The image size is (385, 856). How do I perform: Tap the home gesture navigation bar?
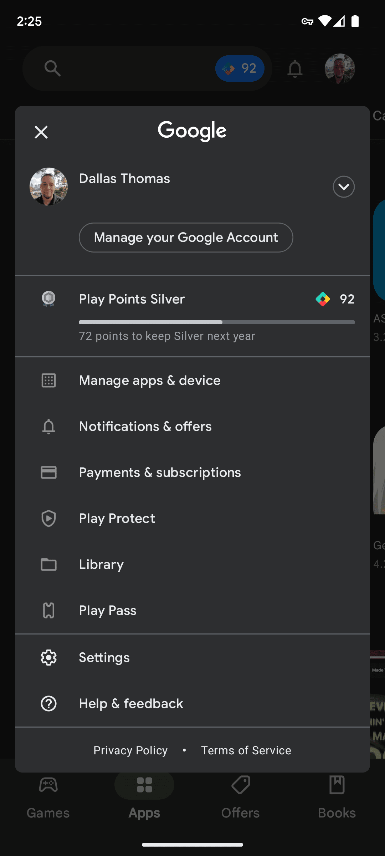pos(192,845)
